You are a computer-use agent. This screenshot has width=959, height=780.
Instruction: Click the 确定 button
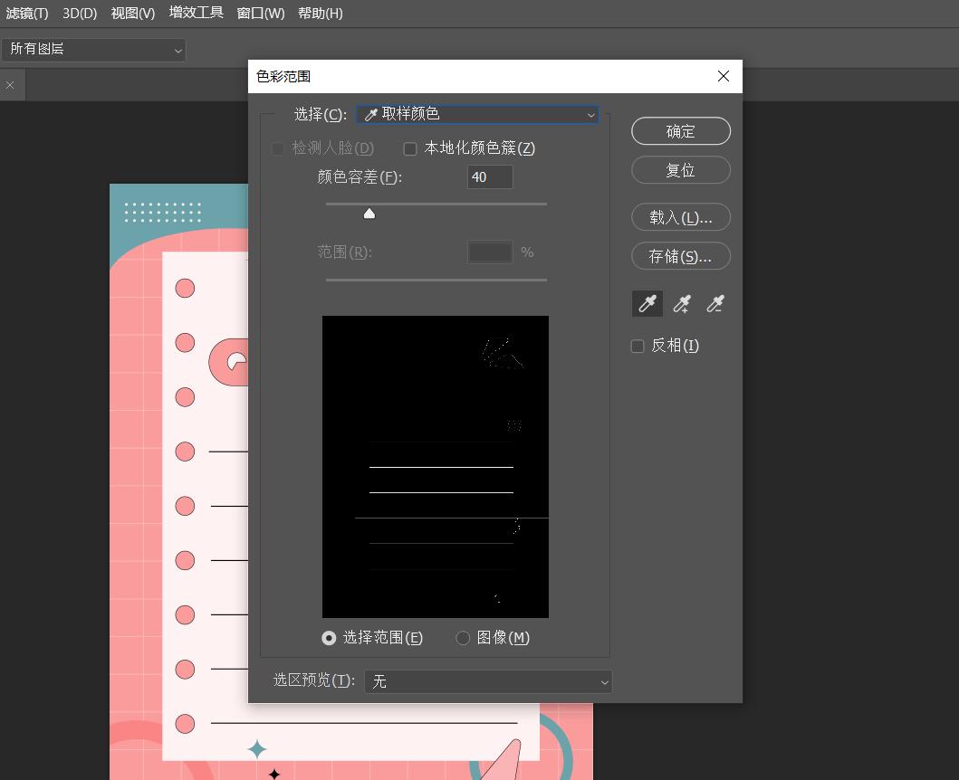[680, 131]
